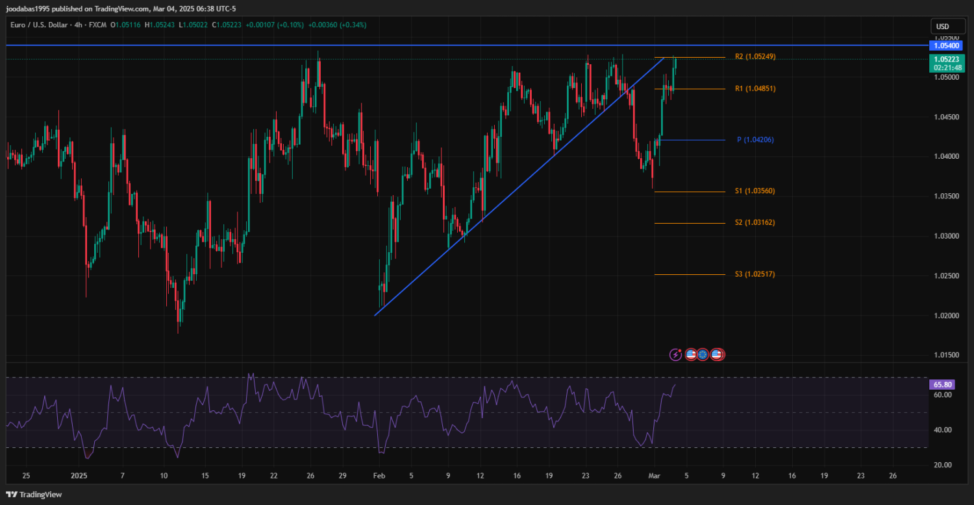This screenshot has width=974, height=505.
Task: Click the RSI value label 65.80
Action: [943, 384]
